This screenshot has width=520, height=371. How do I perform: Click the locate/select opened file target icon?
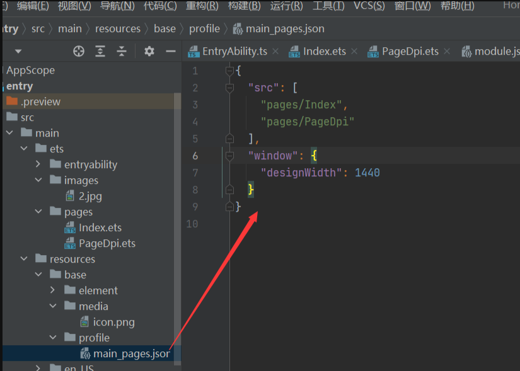click(79, 52)
